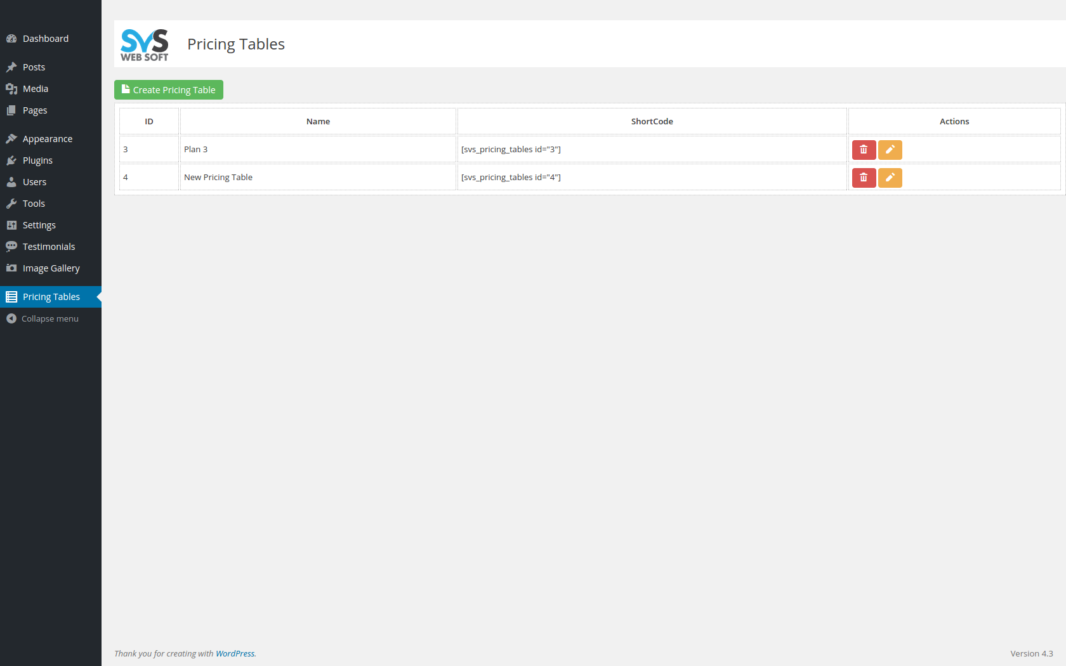Follow the WordPress footer link
The height and width of the screenshot is (666, 1066).
pos(235,654)
